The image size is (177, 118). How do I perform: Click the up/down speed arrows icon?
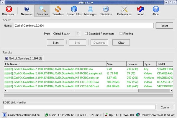[106, 115]
